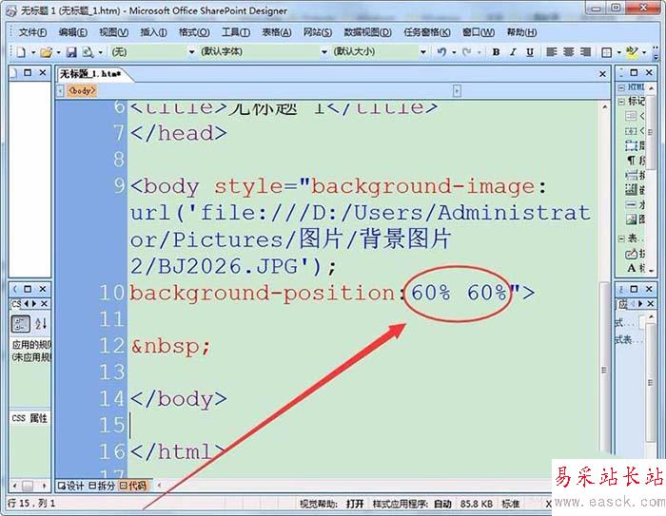
Task: Select the CSS 属性 panel tab
Action: [x=29, y=418]
